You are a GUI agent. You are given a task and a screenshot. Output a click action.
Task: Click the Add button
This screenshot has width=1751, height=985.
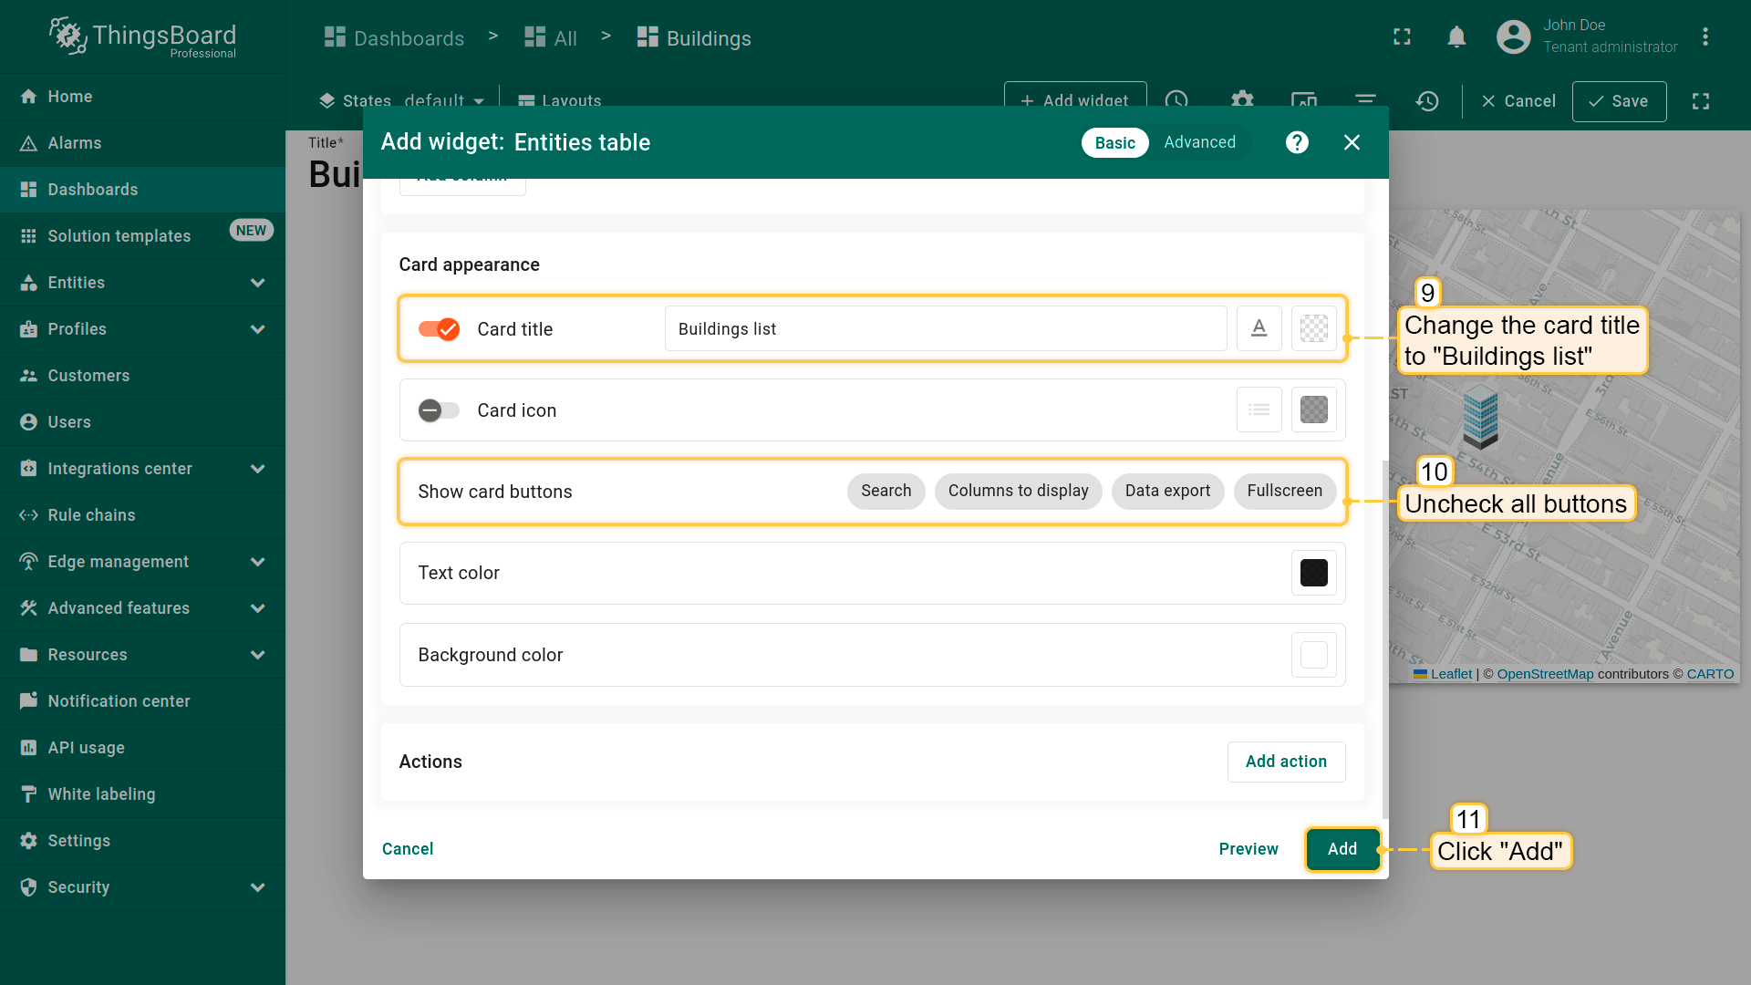pos(1342,849)
